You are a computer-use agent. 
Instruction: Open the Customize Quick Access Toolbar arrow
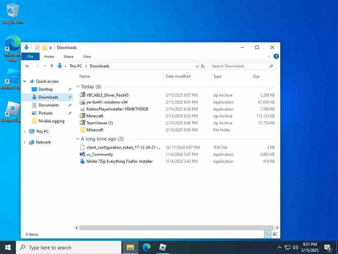tap(51, 48)
